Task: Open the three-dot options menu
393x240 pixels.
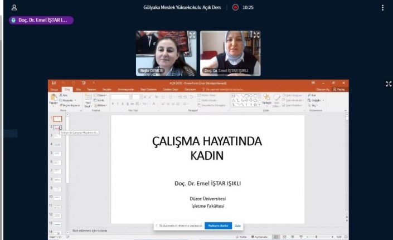Action: point(382,8)
